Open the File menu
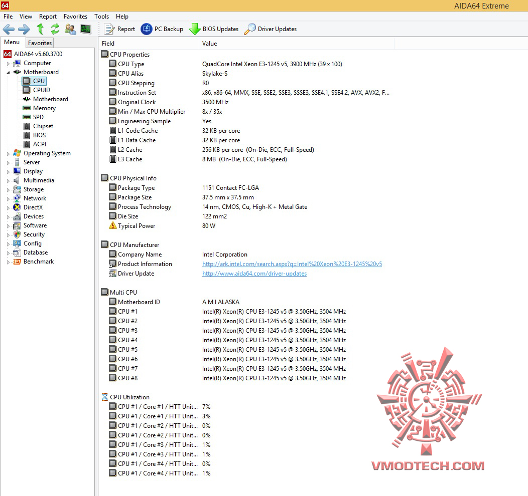This screenshot has width=528, height=496. [x=8, y=17]
